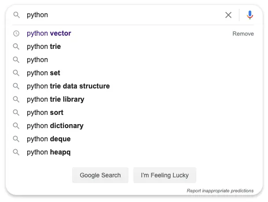Open the Report inappropriate predictions link
268x202 pixels.
click(220, 191)
